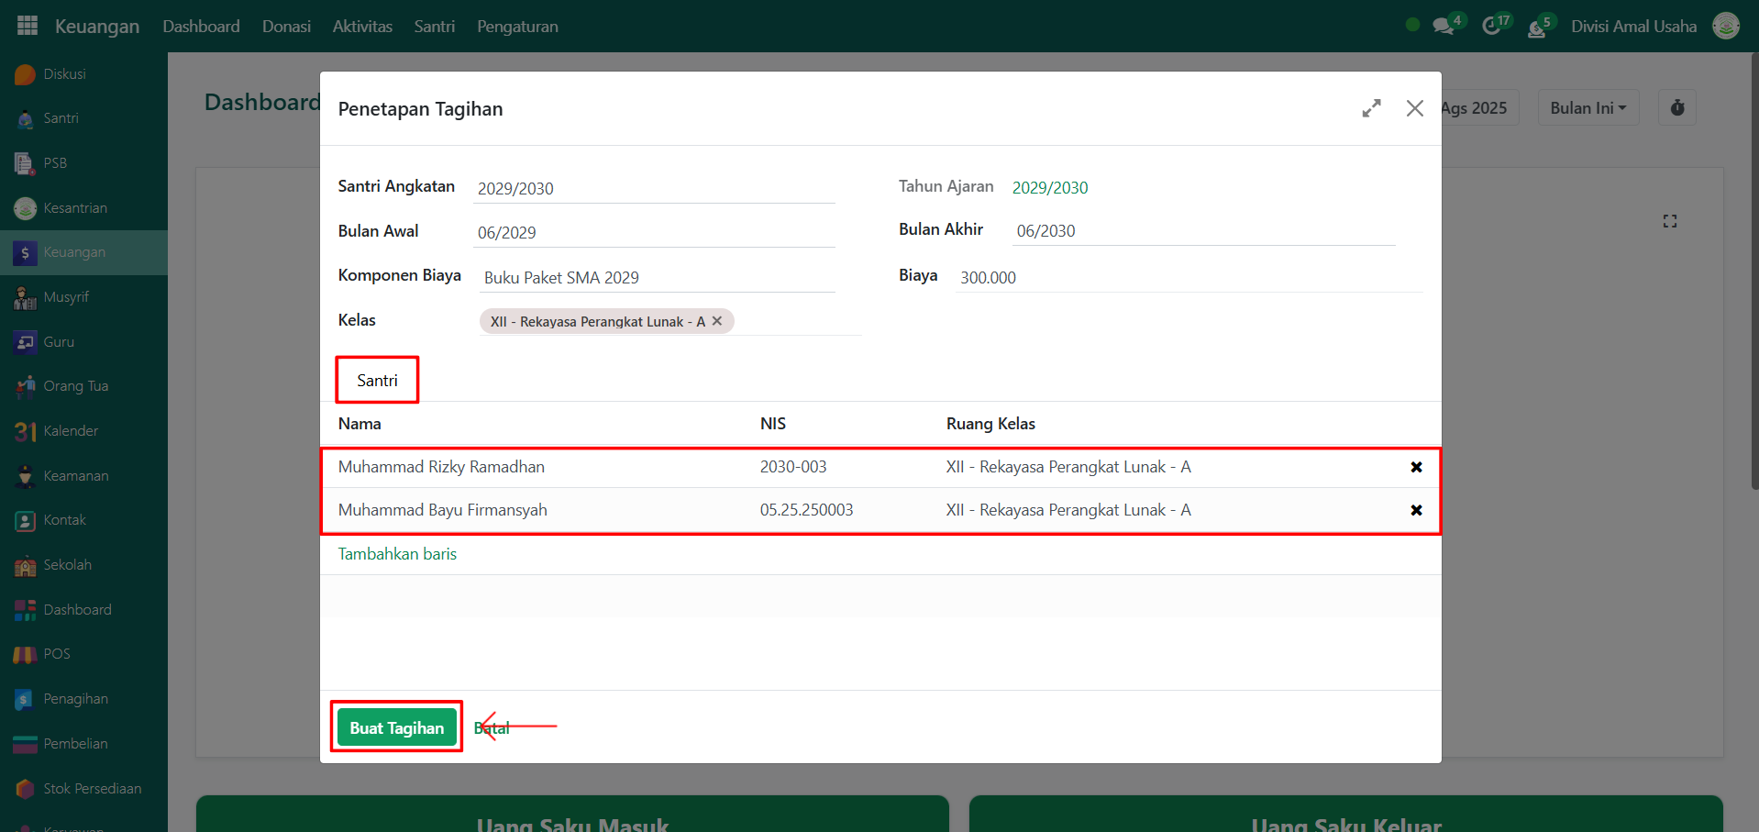
Task: Open the Tahun Ajaran 2029/2030 link
Action: (x=1050, y=188)
